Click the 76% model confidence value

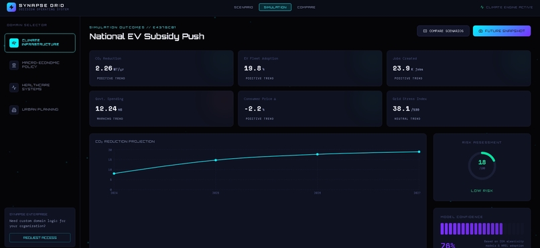[448, 245]
